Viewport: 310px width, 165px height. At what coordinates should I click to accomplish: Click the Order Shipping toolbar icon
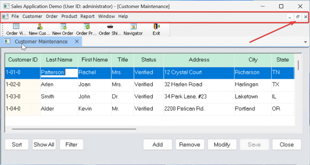[110, 27]
